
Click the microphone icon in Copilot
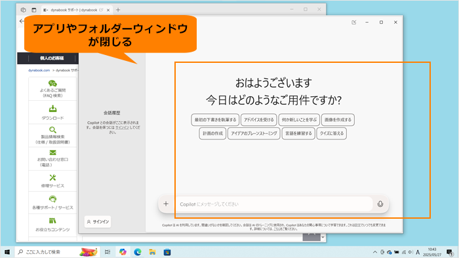(x=380, y=204)
